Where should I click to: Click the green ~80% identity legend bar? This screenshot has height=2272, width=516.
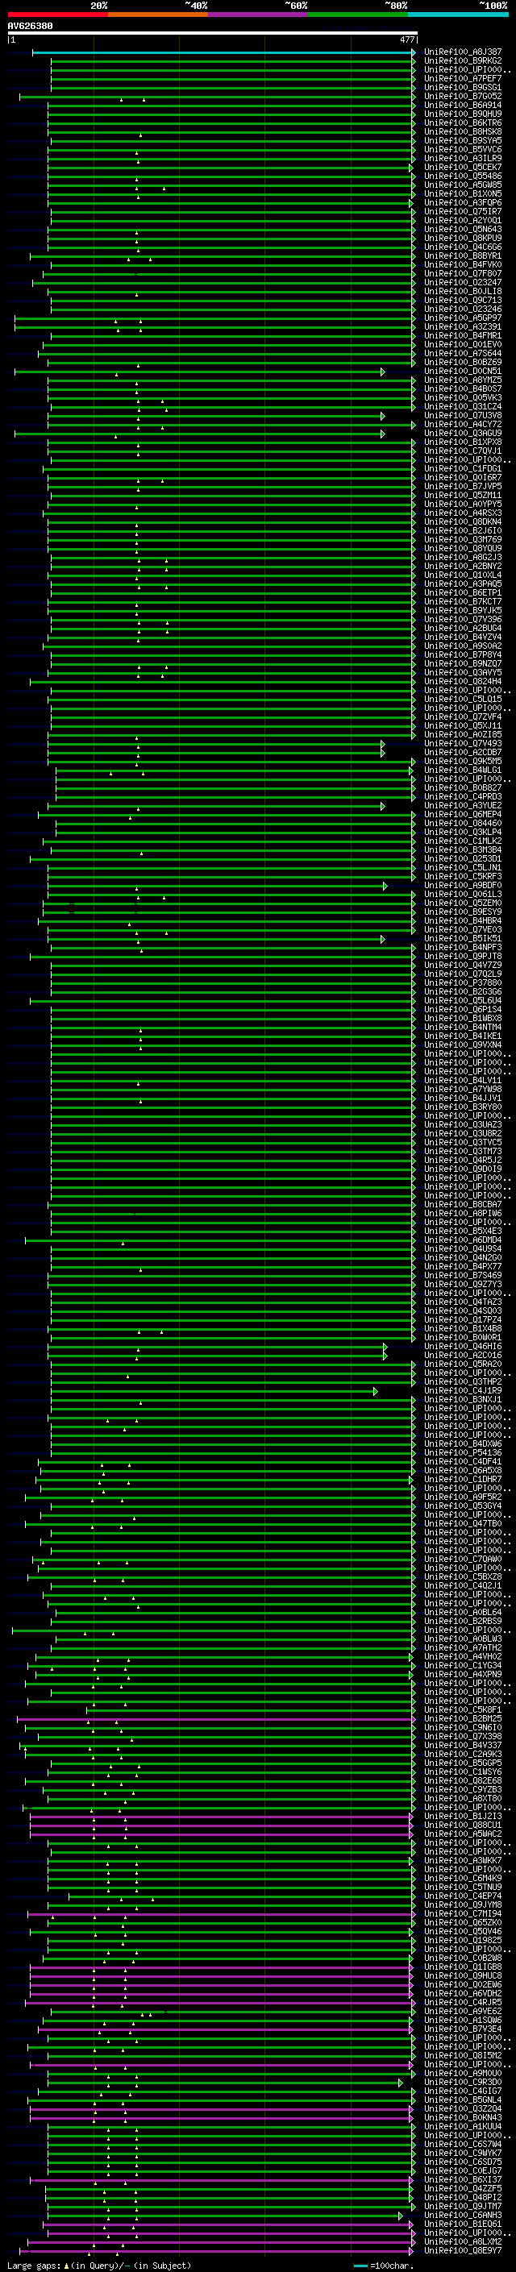click(358, 15)
